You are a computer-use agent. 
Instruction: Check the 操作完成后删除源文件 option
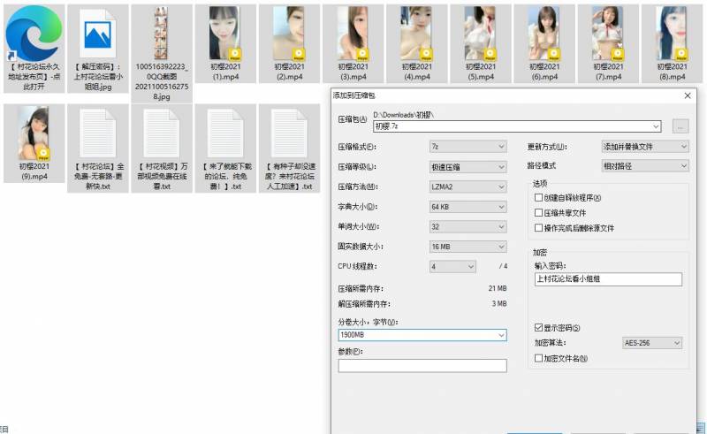tap(539, 228)
